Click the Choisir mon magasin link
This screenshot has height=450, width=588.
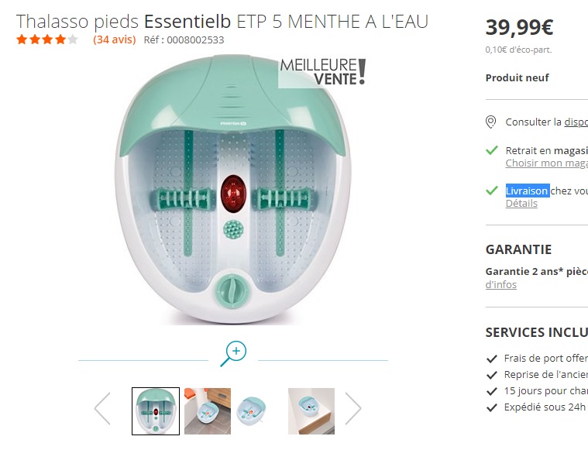[546, 163]
